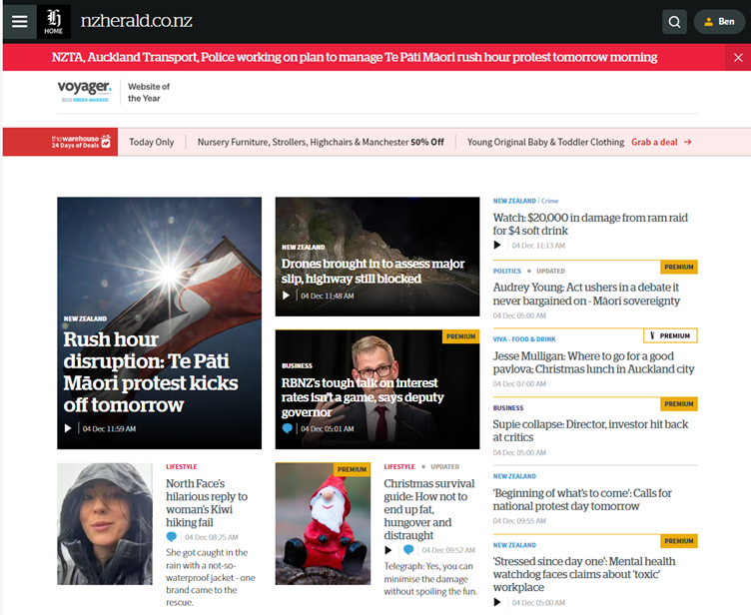The image size is (751, 615).
Task: Click the Grab a deal link
Action: pos(654,142)
